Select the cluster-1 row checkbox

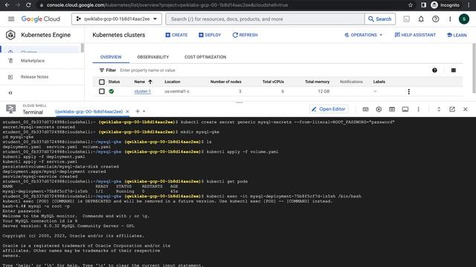pos(102,91)
